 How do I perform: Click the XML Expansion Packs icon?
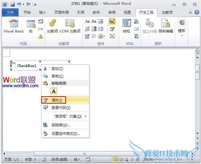tap(136, 36)
